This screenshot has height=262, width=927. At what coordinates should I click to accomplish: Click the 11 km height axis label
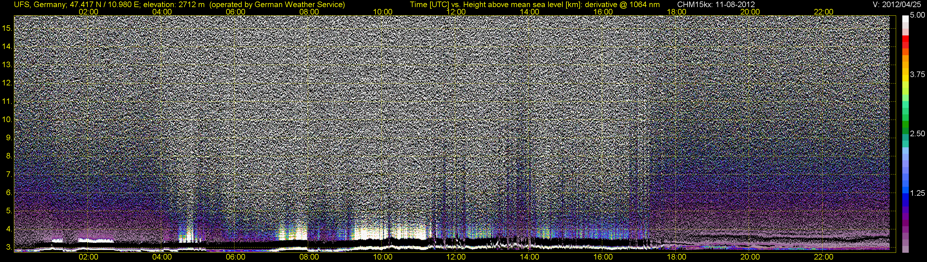point(7,102)
